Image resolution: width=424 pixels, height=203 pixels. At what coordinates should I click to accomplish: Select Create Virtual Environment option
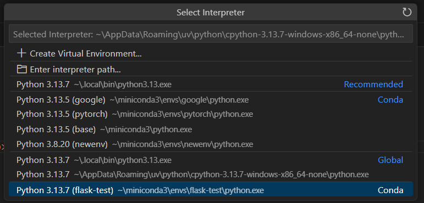[211, 53]
